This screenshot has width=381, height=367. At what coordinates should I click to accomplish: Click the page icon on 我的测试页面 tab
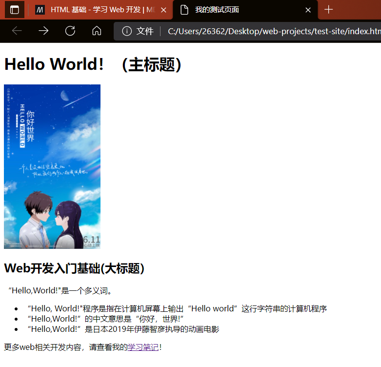pos(184,10)
